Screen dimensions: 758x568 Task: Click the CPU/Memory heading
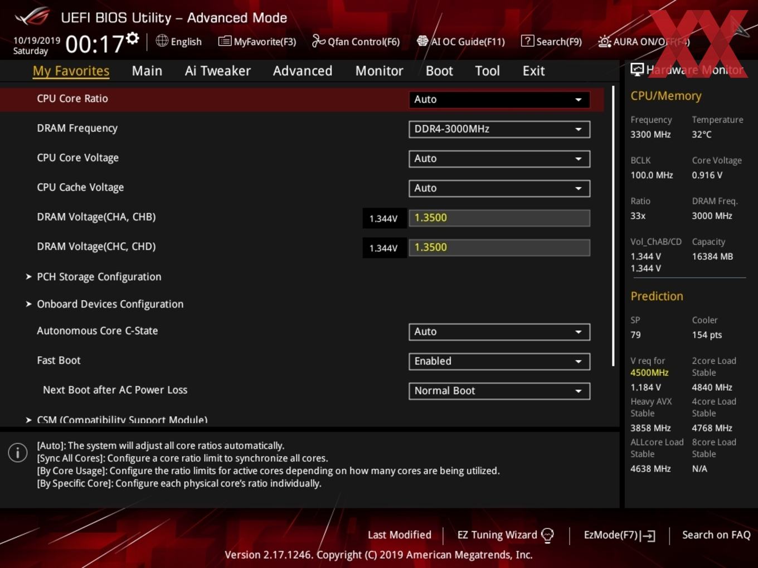(x=666, y=96)
